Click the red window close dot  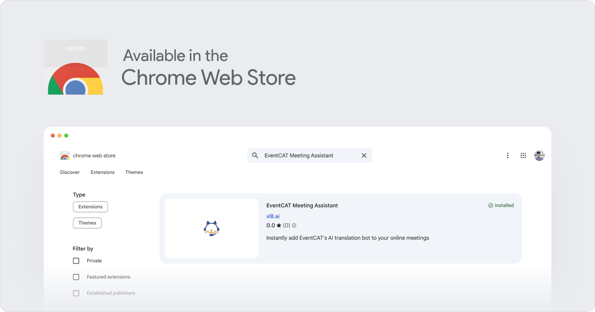(53, 136)
